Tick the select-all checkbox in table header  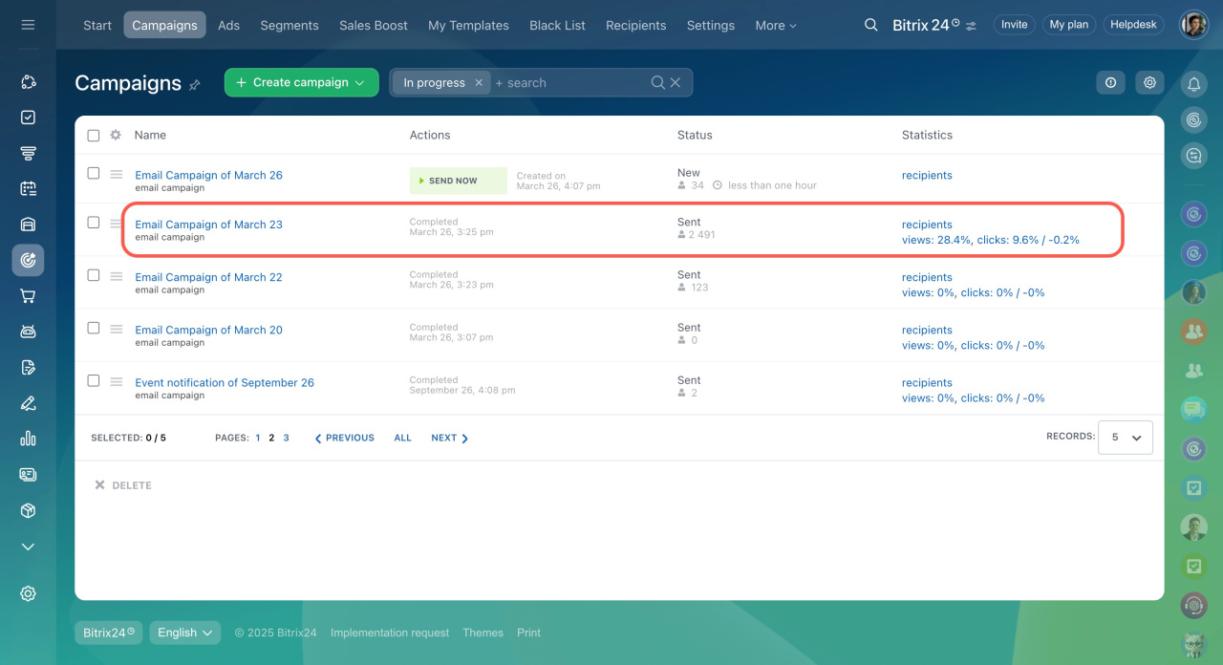click(x=94, y=136)
